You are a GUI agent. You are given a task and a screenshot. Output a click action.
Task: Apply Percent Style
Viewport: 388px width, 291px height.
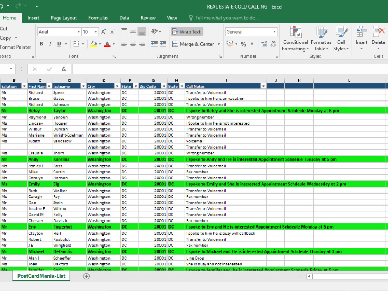click(x=244, y=44)
